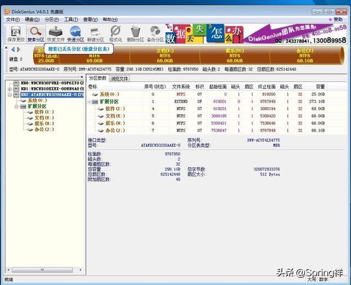Switch to the 分区参数 tab
351x285 pixels.
tap(98, 78)
